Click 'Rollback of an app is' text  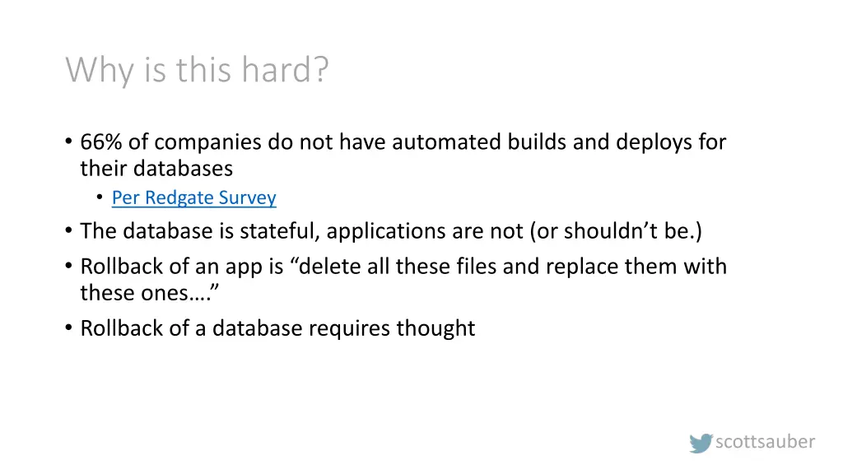coord(182,267)
